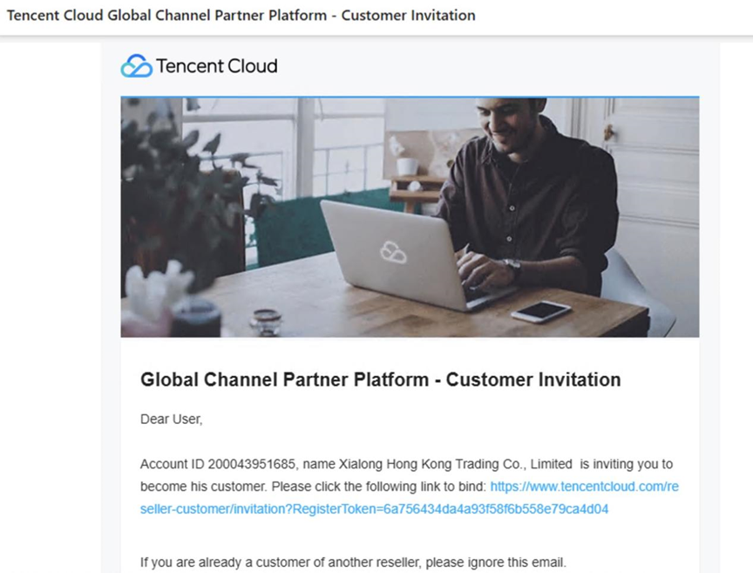Screen dimensions: 753x573
Task: Click the man's face in the banner
Action: coord(508,119)
